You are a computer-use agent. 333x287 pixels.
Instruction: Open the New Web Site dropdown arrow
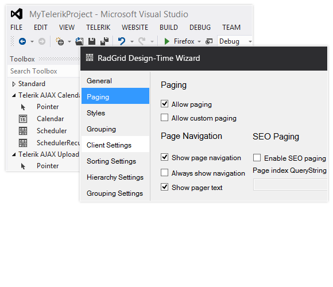tap(69, 41)
